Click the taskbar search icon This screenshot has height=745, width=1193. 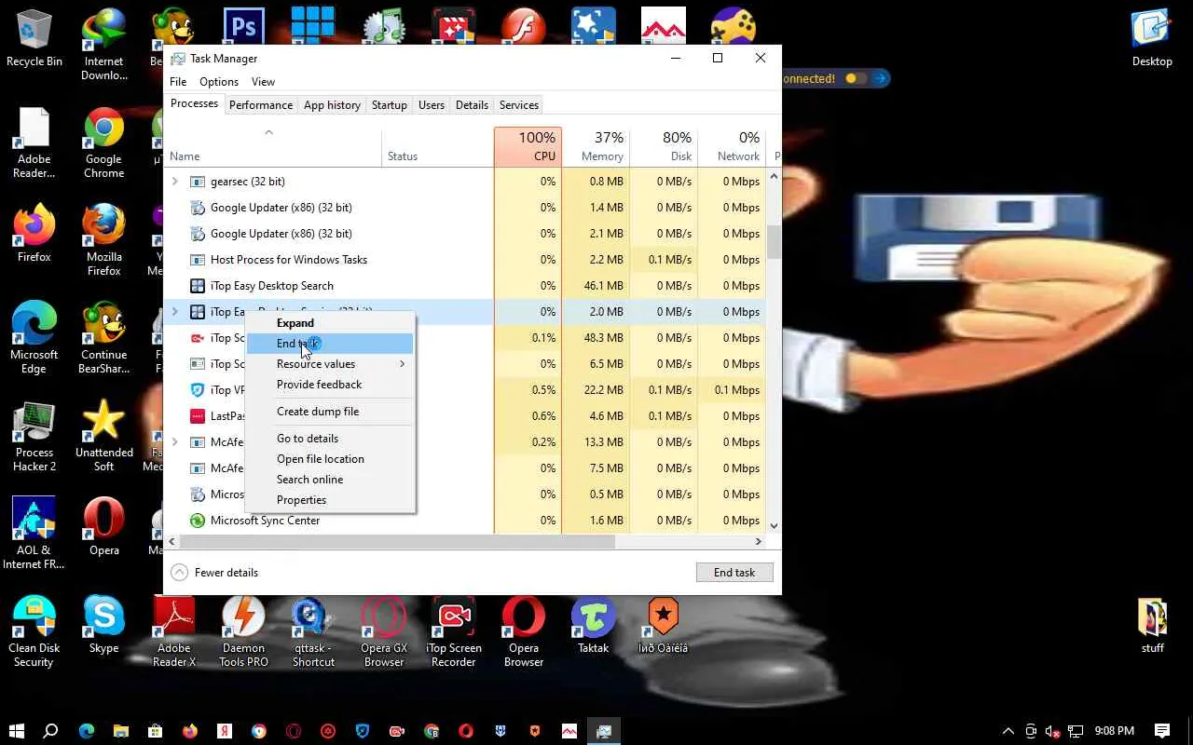[x=51, y=731]
